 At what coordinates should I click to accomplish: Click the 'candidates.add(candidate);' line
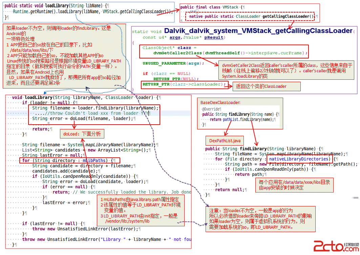[65, 171]
